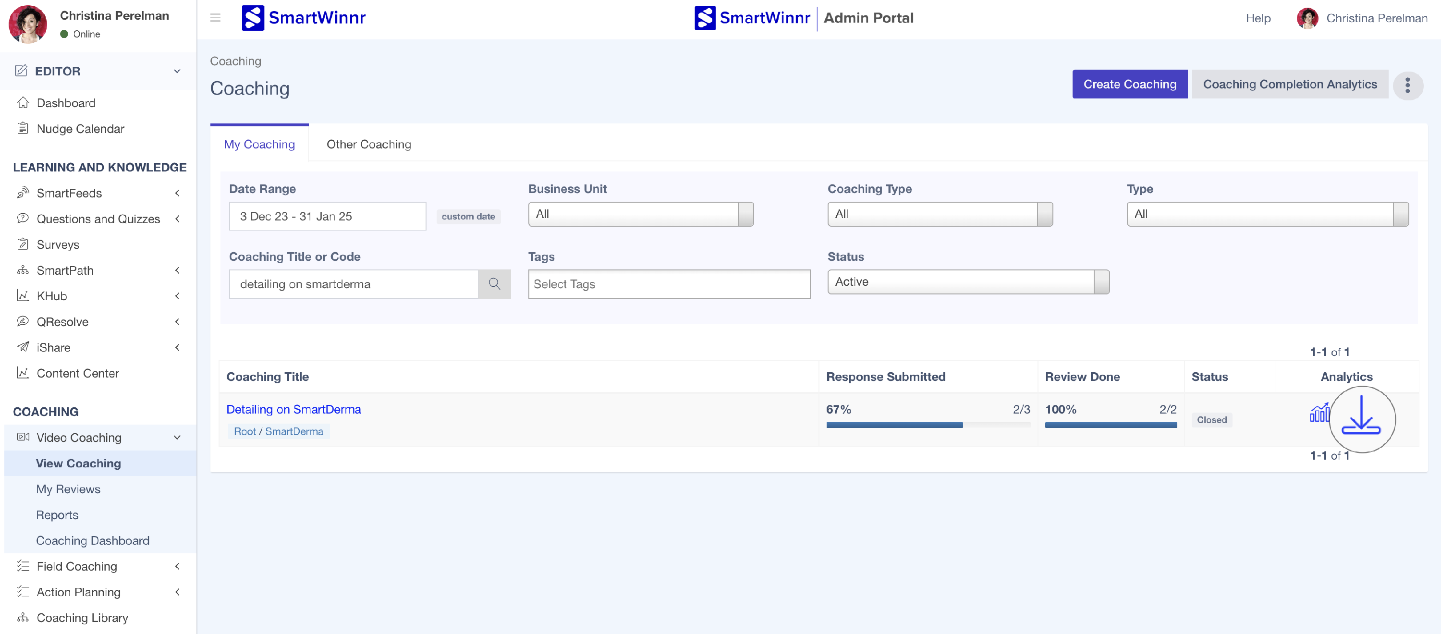
Task: Open the Status dropdown showing Active
Action: [968, 281]
